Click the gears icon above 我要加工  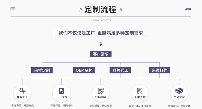click(22, 91)
